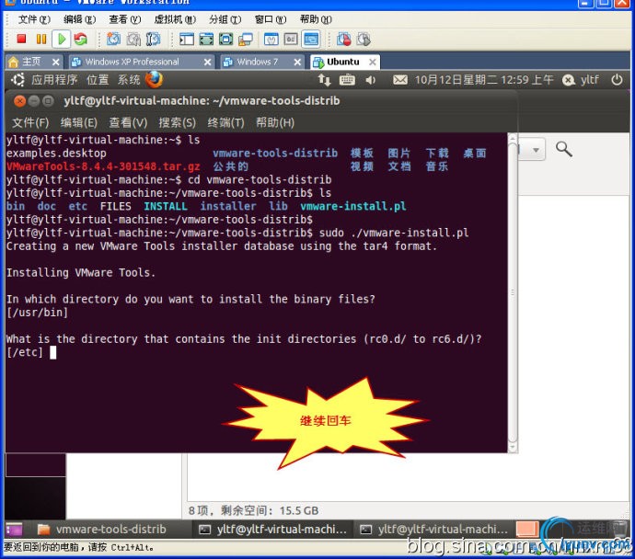The width and height of the screenshot is (635, 559).
Task: Click the Console view toolbar icon
Action: point(311,40)
